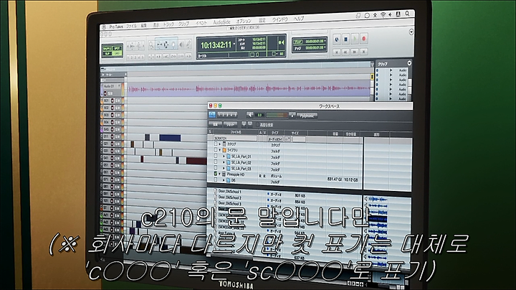
Task: Click the サイズ column header
Action: [295, 133]
